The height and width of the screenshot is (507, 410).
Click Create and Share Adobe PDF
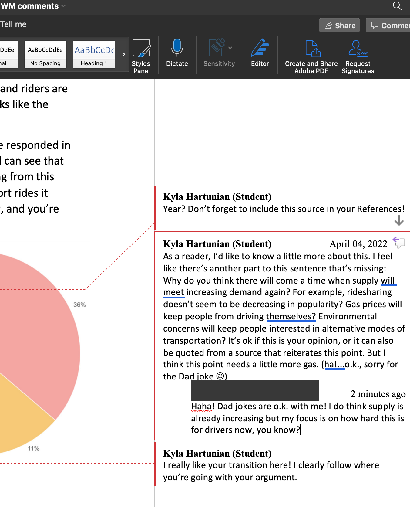coord(311,57)
